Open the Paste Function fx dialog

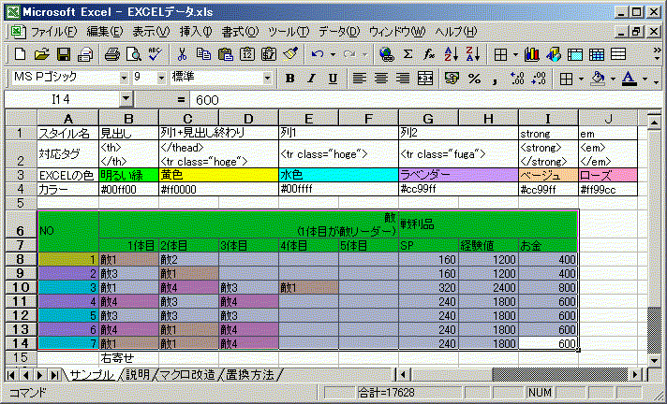[429, 54]
